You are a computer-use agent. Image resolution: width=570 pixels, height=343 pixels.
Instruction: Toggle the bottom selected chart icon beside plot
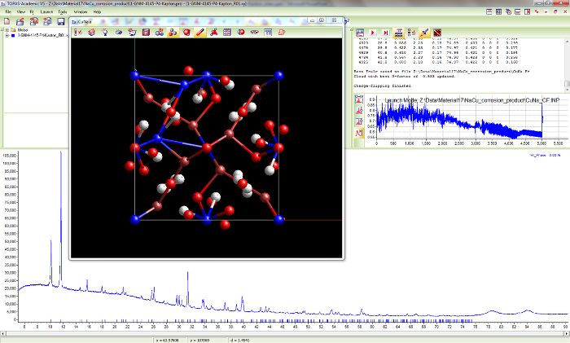[358, 132]
